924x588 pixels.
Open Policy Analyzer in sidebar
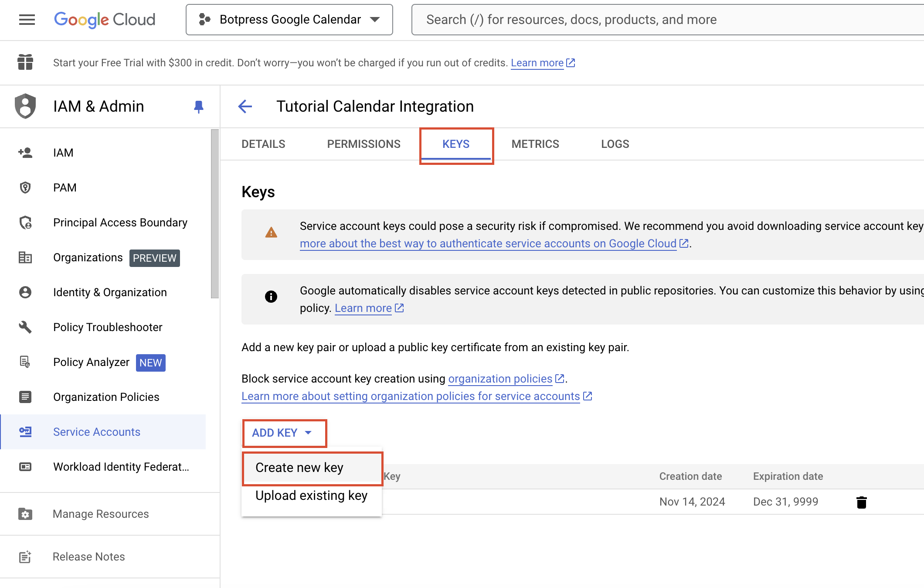[91, 362]
